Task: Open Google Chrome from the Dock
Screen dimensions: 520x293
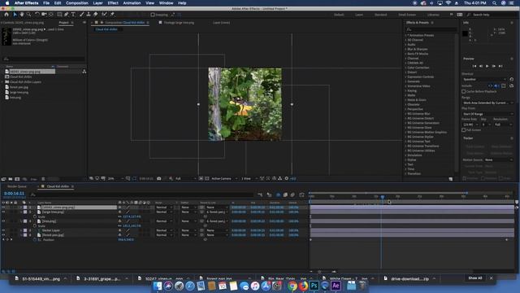Action: [x=292, y=286]
